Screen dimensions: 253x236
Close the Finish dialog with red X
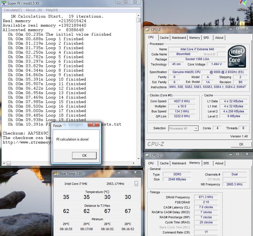(94, 124)
